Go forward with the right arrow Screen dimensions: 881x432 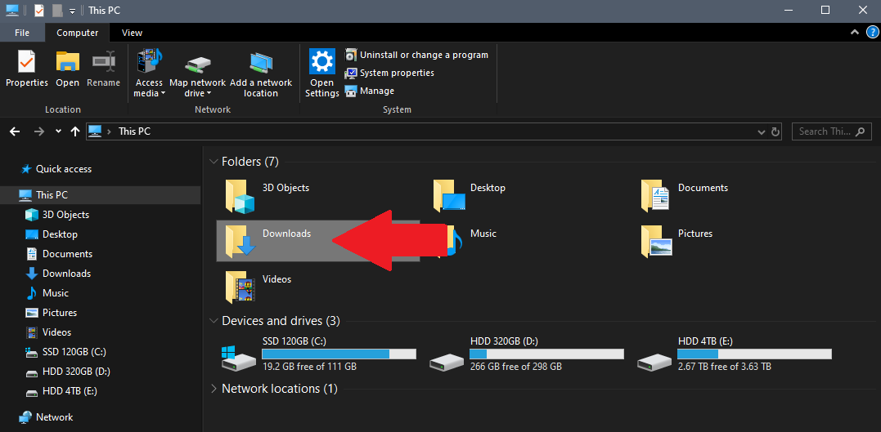(38, 131)
